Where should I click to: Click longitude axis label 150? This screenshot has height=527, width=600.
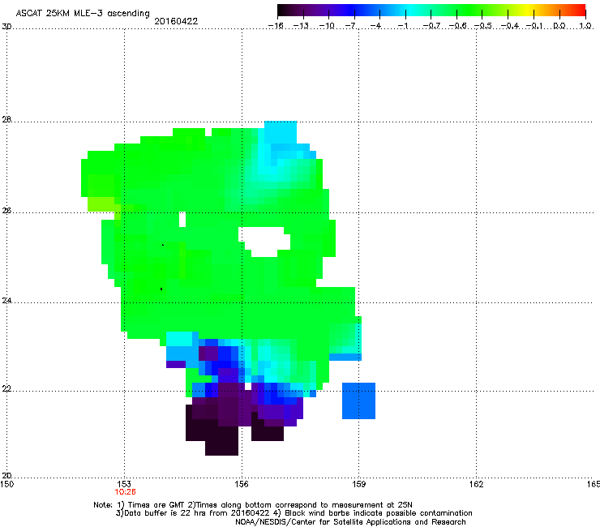click(6, 484)
